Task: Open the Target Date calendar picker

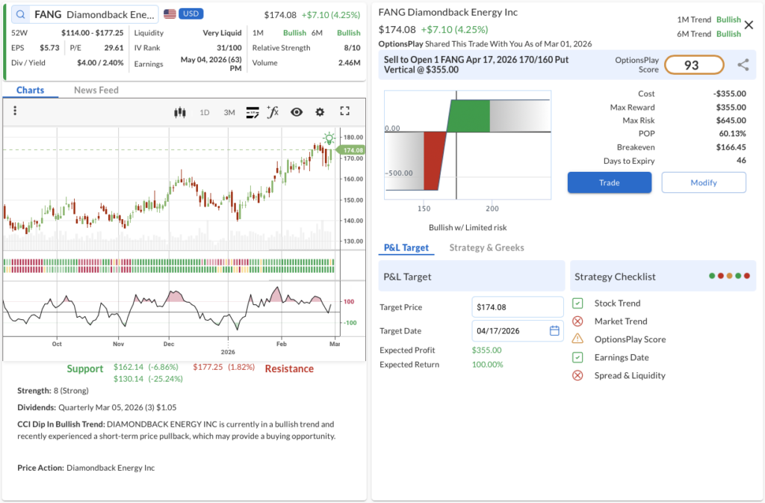Action: click(554, 330)
